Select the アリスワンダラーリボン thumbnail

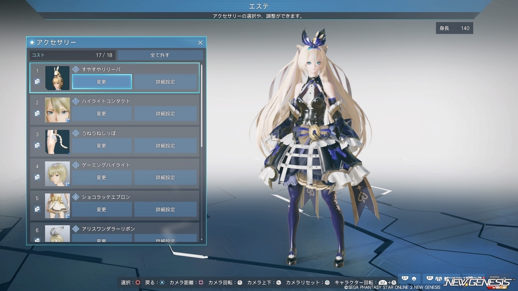pyautogui.click(x=57, y=233)
